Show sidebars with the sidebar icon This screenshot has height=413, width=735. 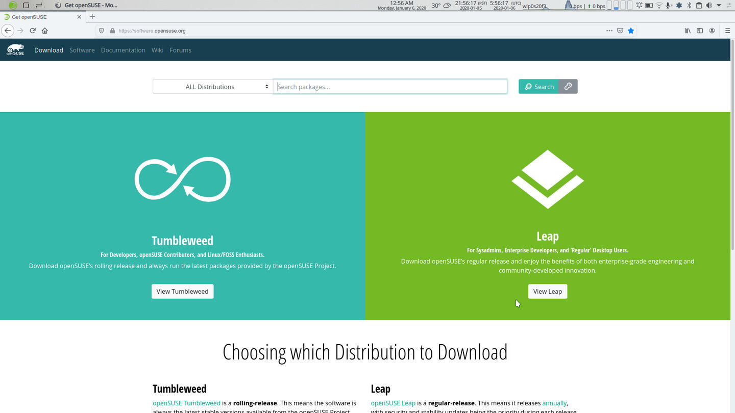pos(700,31)
